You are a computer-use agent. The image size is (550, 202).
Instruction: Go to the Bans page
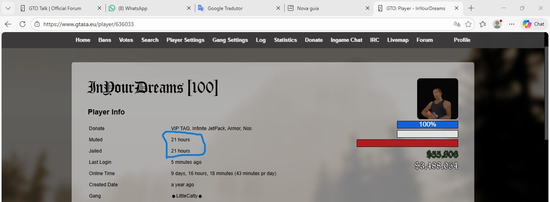pos(105,40)
